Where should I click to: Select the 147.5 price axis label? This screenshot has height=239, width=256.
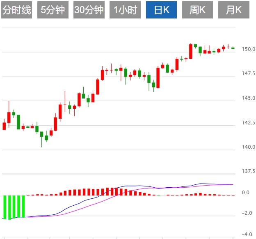click(248, 74)
